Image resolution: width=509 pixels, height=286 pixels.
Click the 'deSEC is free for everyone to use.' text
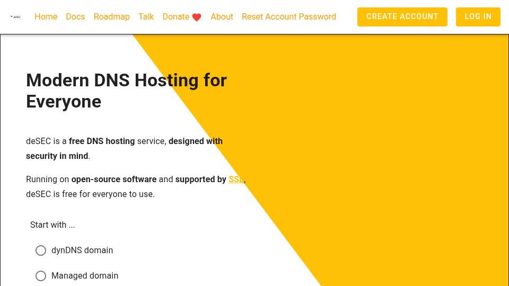tap(90, 194)
